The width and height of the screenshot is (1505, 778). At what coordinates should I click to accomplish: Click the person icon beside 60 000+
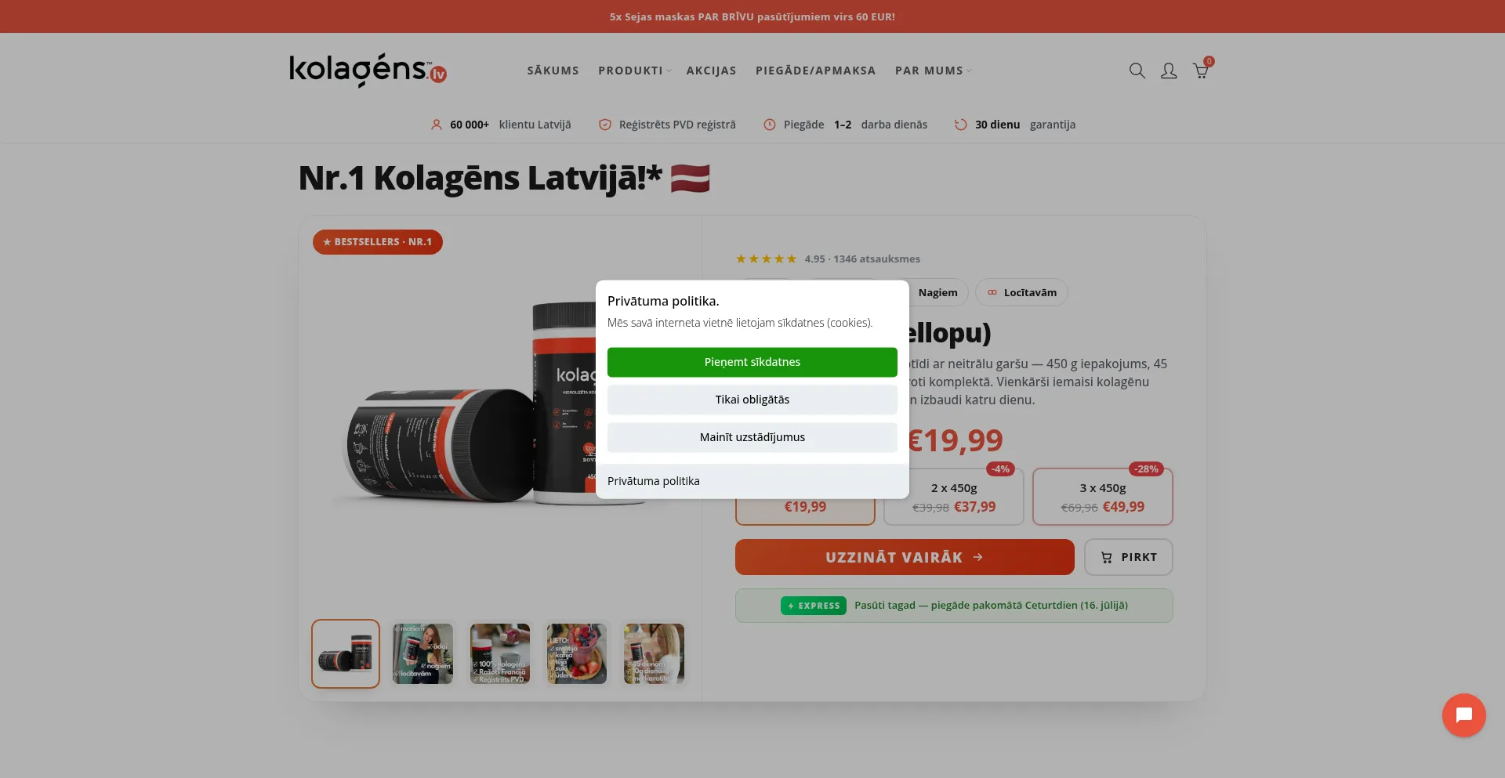(x=437, y=125)
